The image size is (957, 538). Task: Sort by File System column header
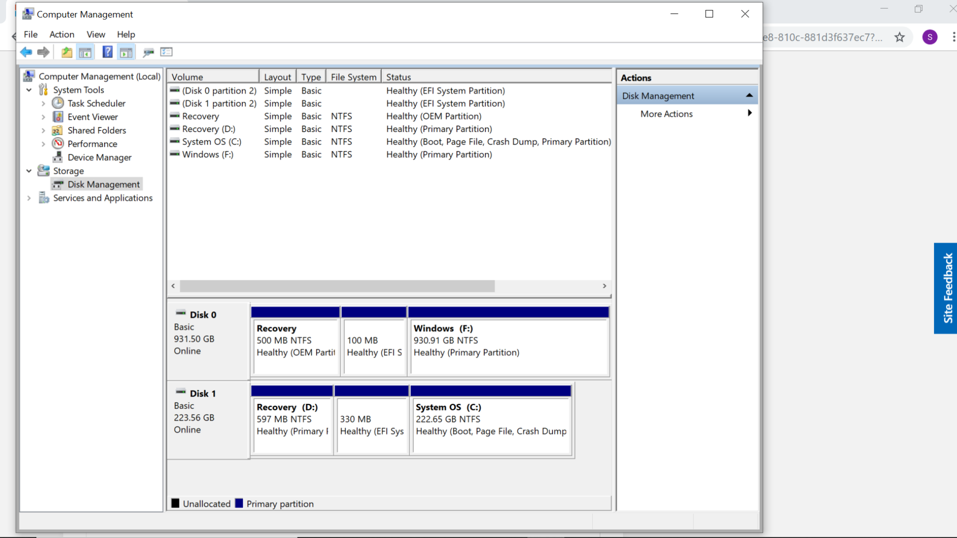(x=353, y=77)
